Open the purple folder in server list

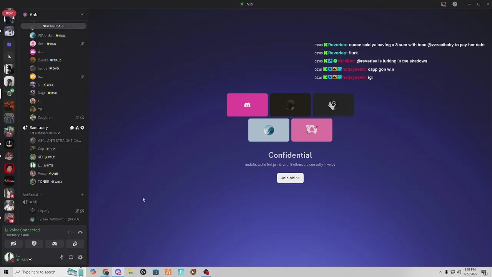pyautogui.click(x=9, y=44)
